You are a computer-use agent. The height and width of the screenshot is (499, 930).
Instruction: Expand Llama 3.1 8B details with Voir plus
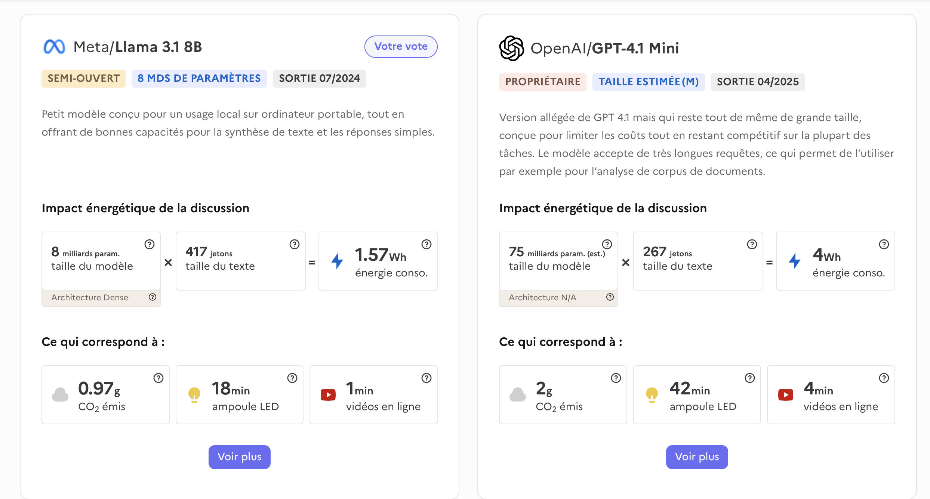coord(239,457)
